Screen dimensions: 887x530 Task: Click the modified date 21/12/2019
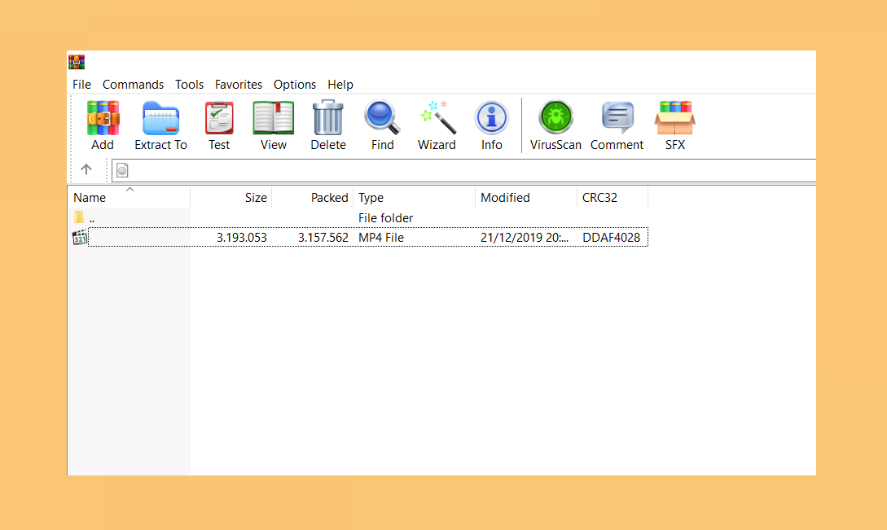pyautogui.click(x=525, y=238)
